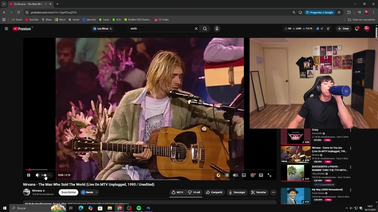
Task: Enter fullscreen mode
Action: tap(270, 175)
